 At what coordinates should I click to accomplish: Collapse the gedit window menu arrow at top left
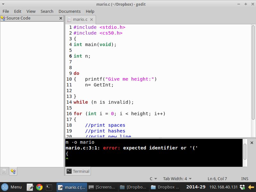point(3,4)
